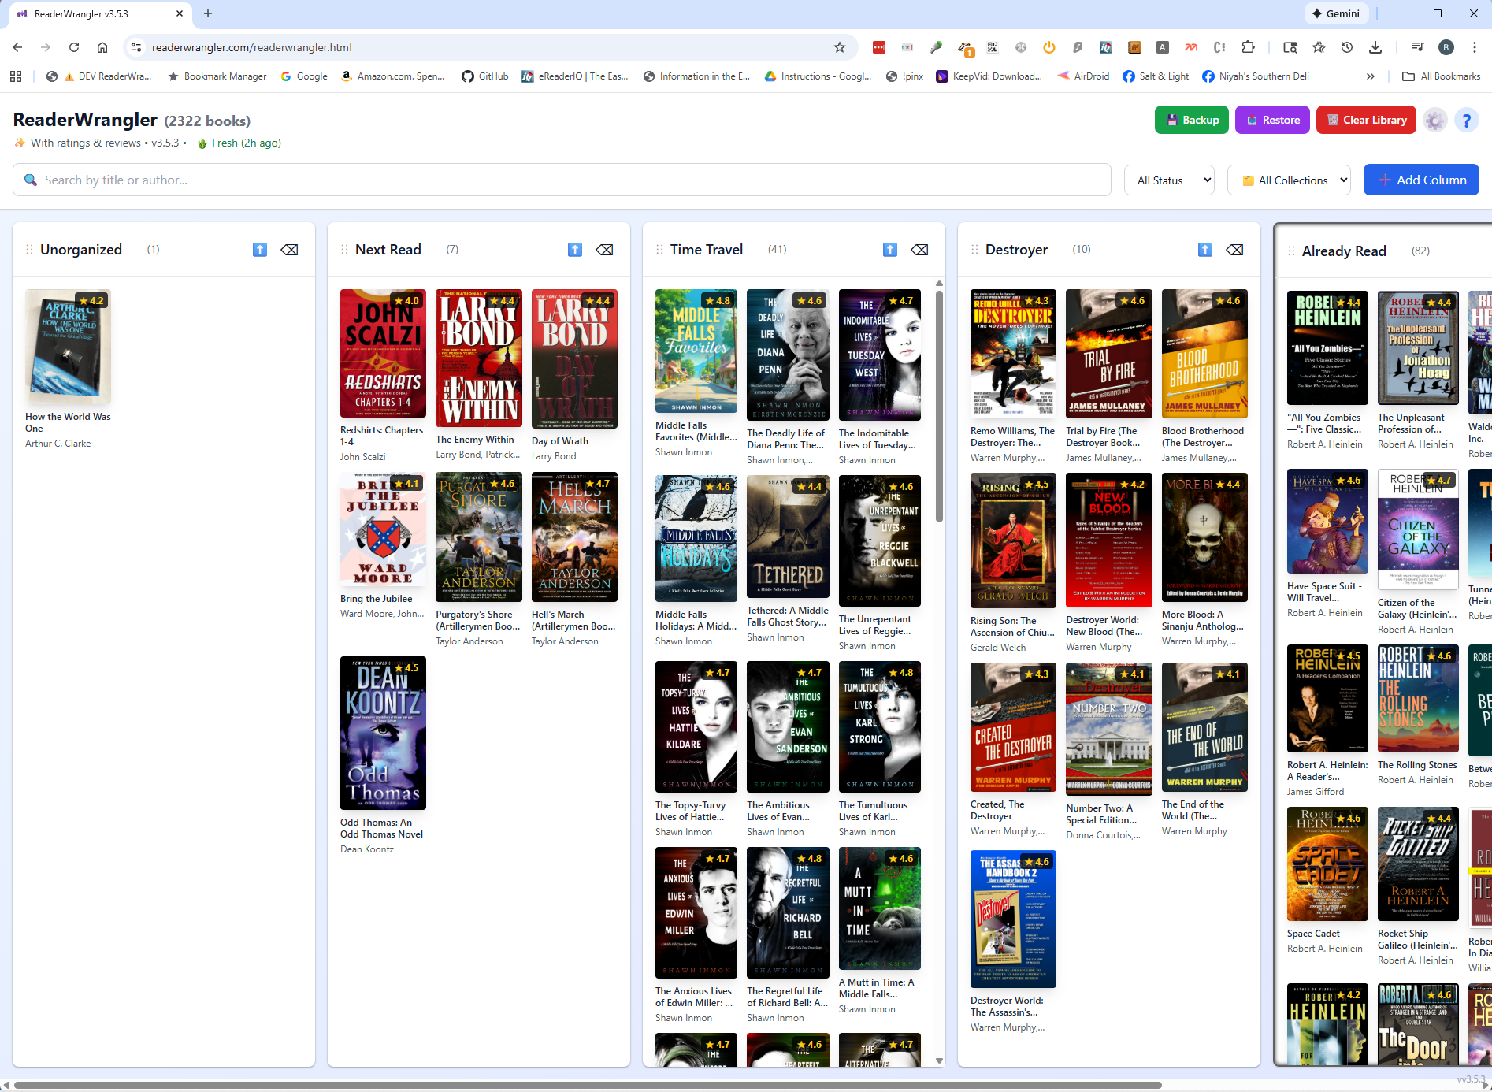
Task: Click the search by title or author field
Action: [x=315, y=180]
